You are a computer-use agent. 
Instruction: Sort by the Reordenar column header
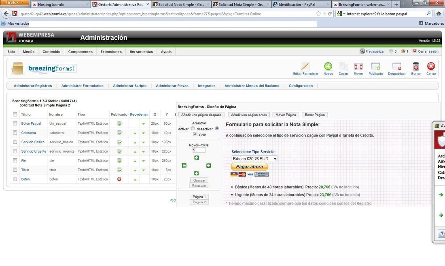click(x=139, y=115)
